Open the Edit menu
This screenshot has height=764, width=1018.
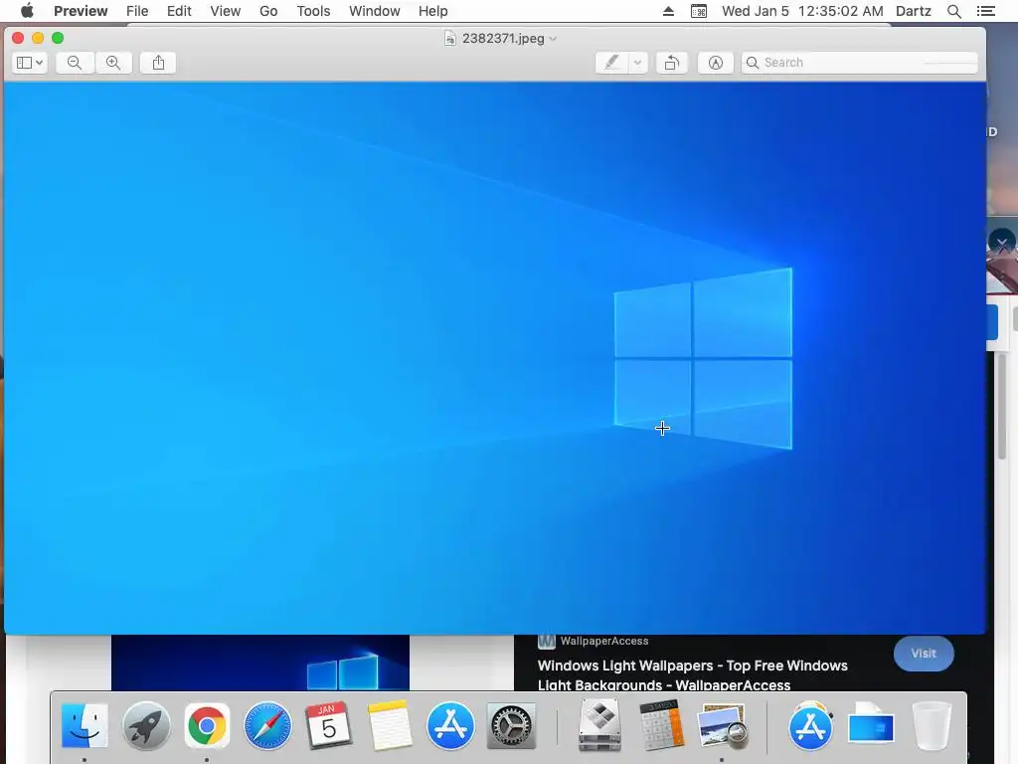179,11
